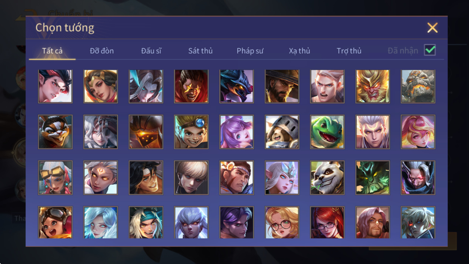Select the cowboy hat bearded hero

pyautogui.click(x=282, y=86)
